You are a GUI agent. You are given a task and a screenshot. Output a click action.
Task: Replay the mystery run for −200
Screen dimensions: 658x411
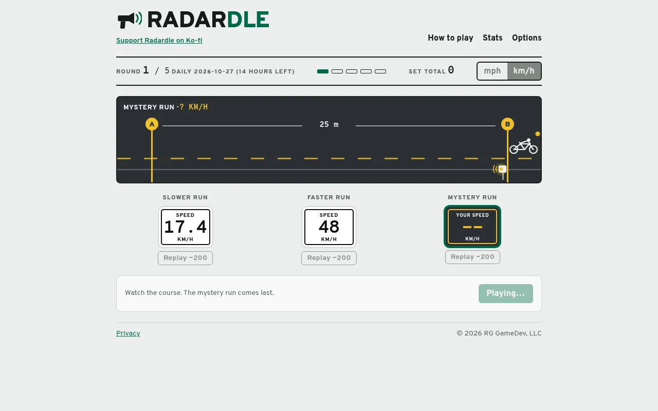pos(472,257)
